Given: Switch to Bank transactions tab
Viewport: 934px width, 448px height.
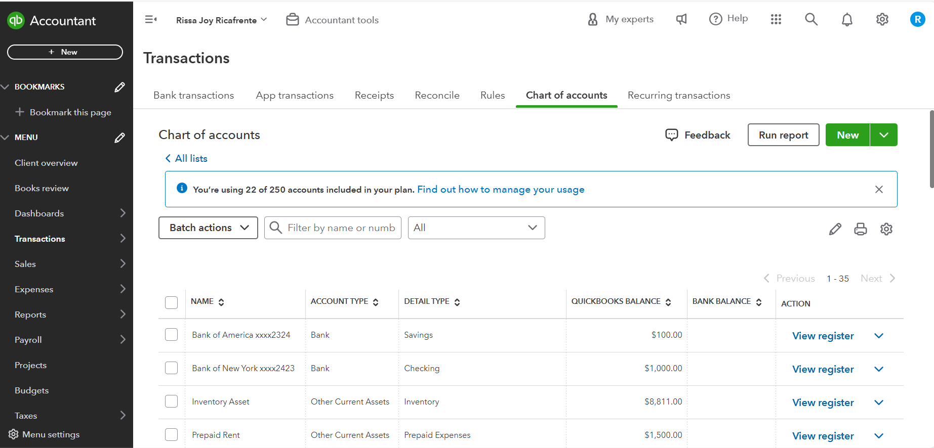Looking at the screenshot, I should pyautogui.click(x=194, y=95).
